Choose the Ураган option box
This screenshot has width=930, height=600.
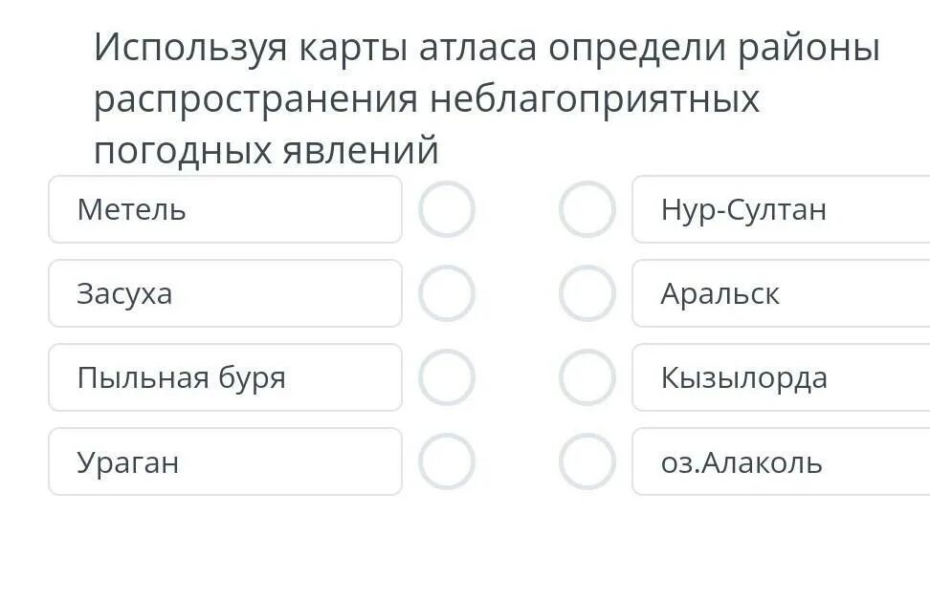point(225,461)
